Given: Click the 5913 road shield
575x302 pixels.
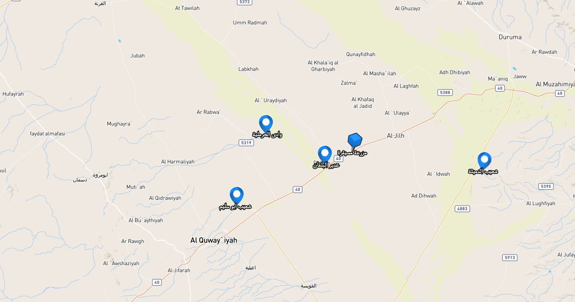Looking at the screenshot, I should tap(510, 257).
